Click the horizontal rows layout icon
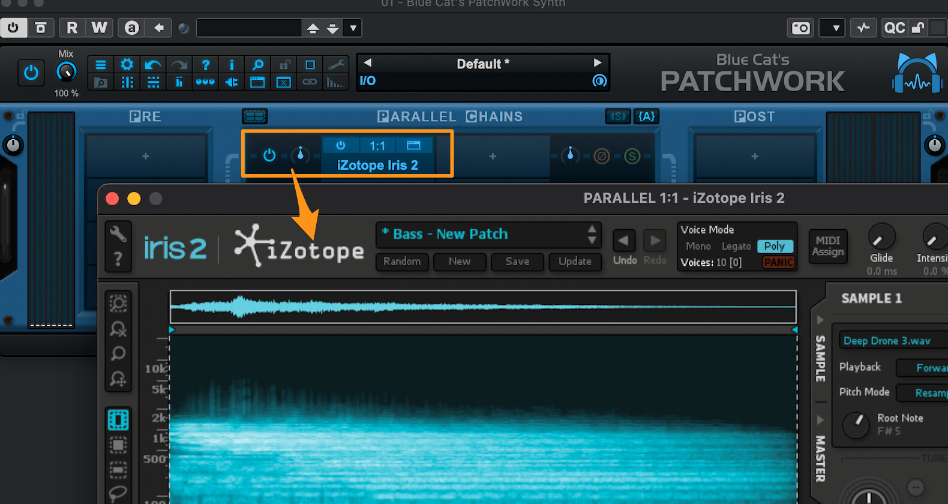The image size is (948, 504). tap(153, 82)
